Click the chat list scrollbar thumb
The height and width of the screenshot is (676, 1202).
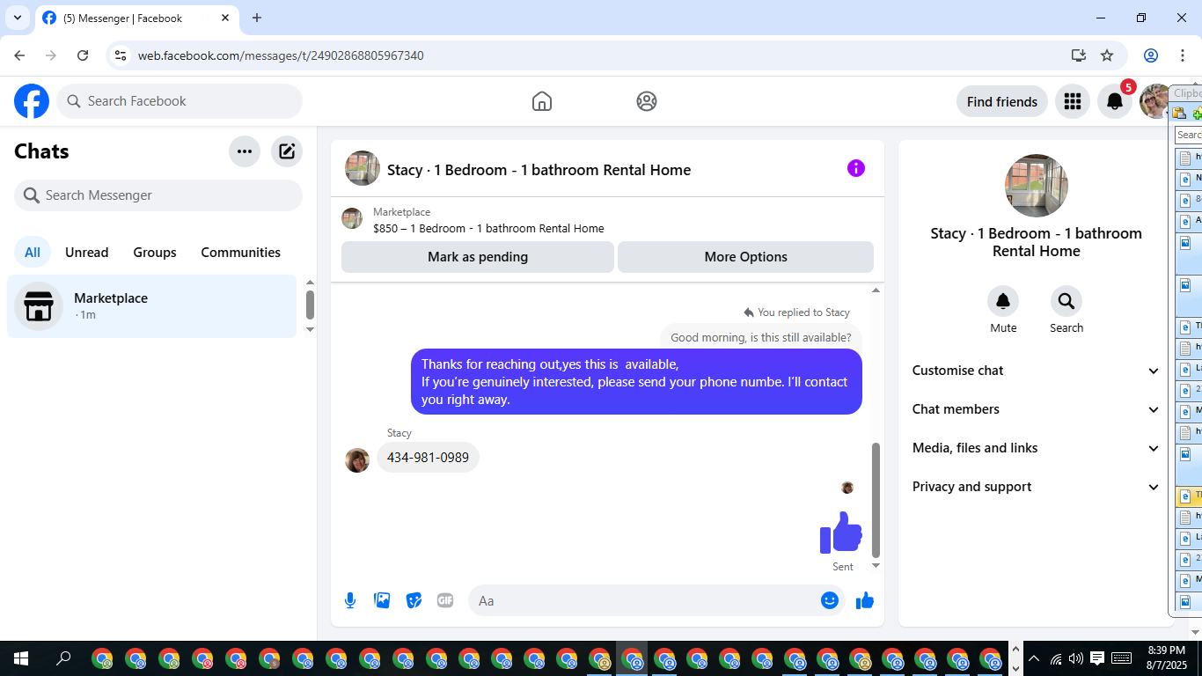point(310,305)
